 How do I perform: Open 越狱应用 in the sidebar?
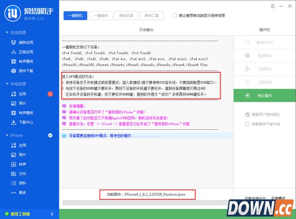click(26, 42)
